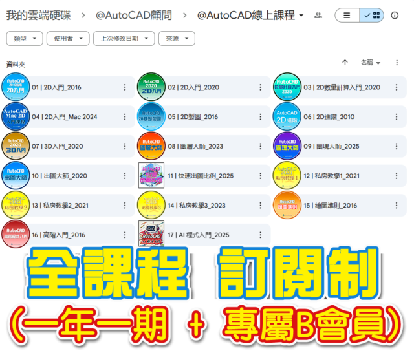Viewport: 414px width, 353px height.
Task: Open more actions for 04 | 2D入門_Mac 2024
Action: [125, 117]
